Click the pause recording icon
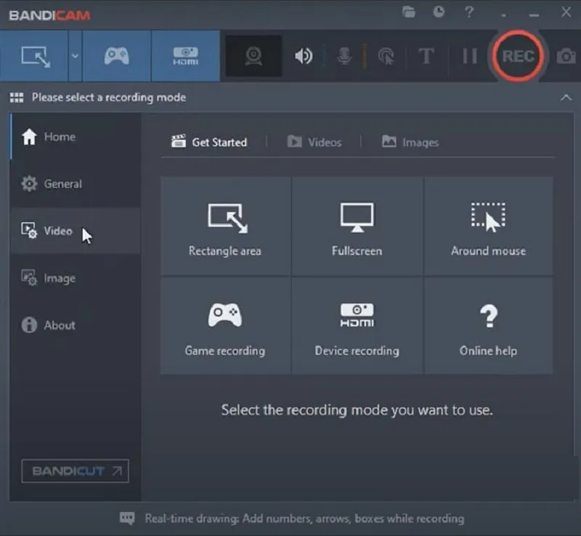Image resolution: width=581 pixels, height=536 pixels. coord(468,56)
